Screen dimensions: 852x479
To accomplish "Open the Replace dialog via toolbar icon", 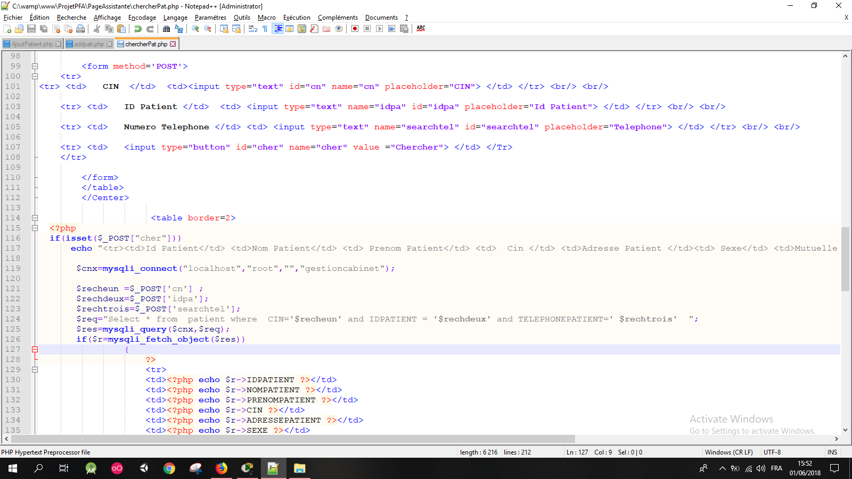I will [179, 29].
